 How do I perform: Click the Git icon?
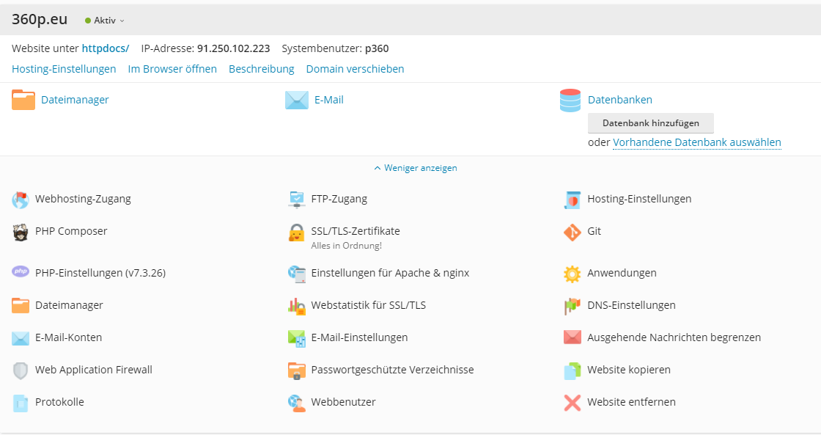(572, 232)
